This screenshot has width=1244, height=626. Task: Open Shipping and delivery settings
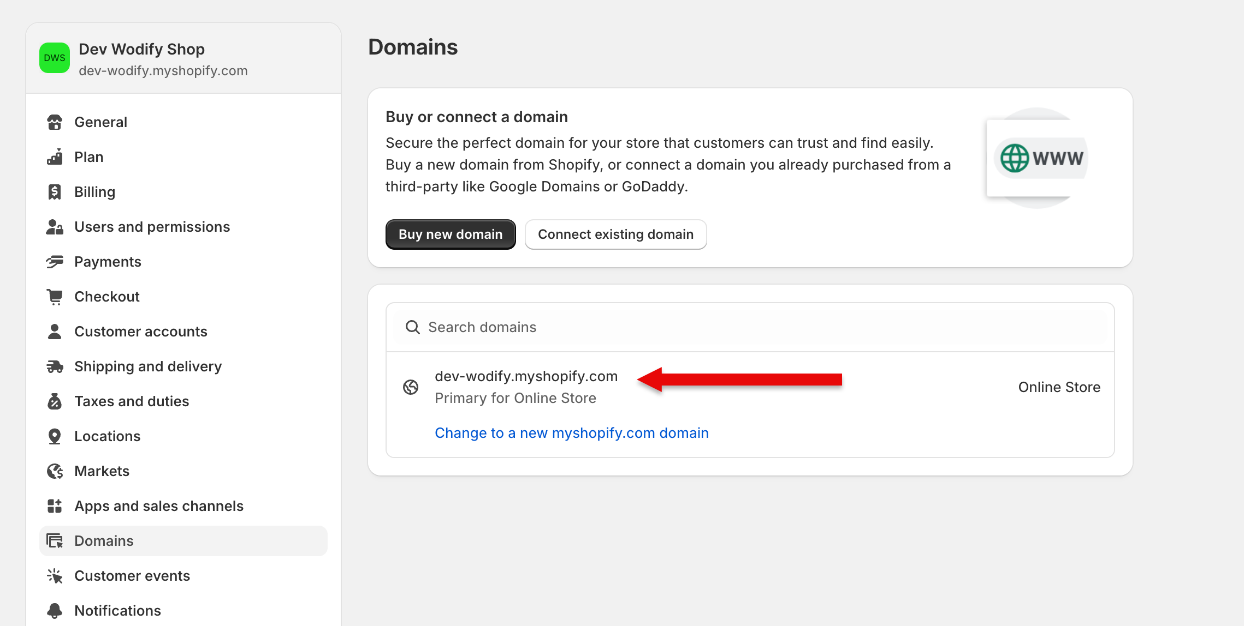183,366
